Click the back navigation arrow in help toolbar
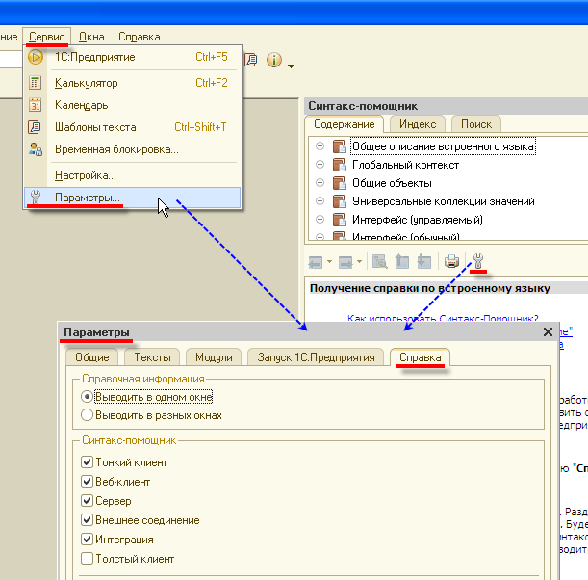The width and height of the screenshot is (588, 580). point(316,262)
